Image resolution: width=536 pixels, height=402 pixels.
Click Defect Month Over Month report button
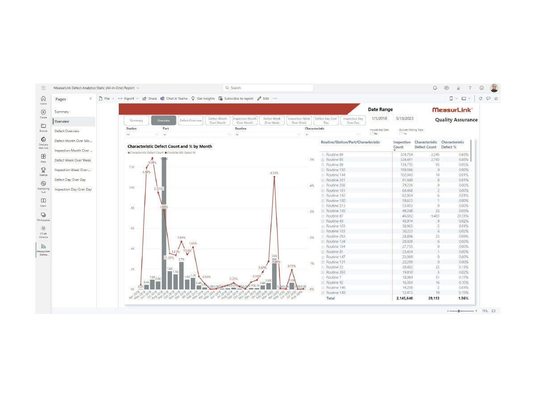pos(218,121)
